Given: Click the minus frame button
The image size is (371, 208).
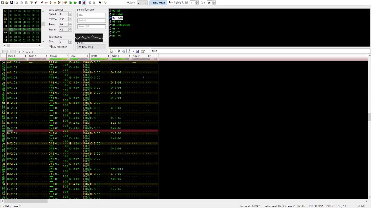Looking at the screenshot, I should click(x=13, y=52).
